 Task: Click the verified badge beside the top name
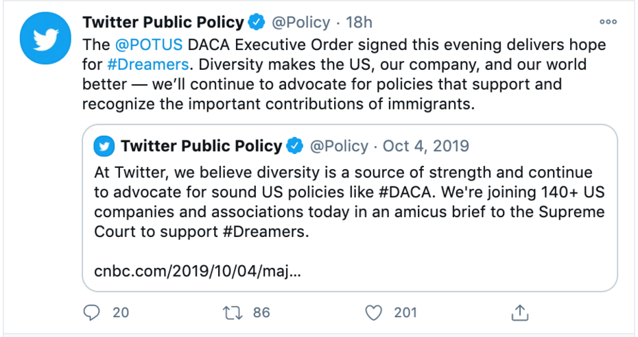click(257, 23)
